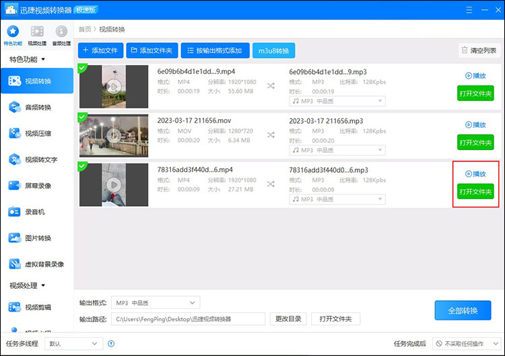Click 播放 for 78316add3f440d0...6.mp3
505x356 pixels.
475,174
